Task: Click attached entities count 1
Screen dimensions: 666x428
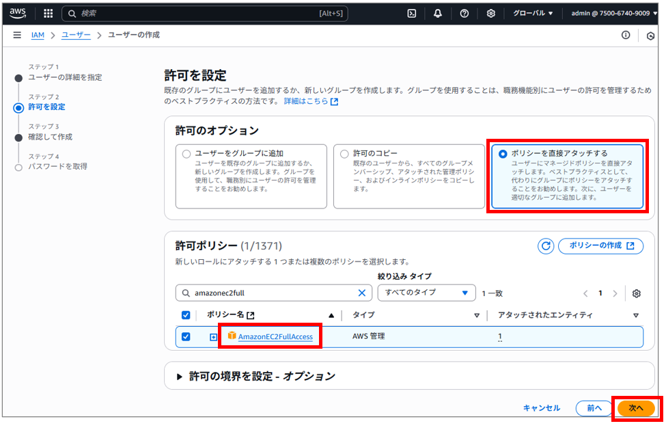Action: pos(500,337)
